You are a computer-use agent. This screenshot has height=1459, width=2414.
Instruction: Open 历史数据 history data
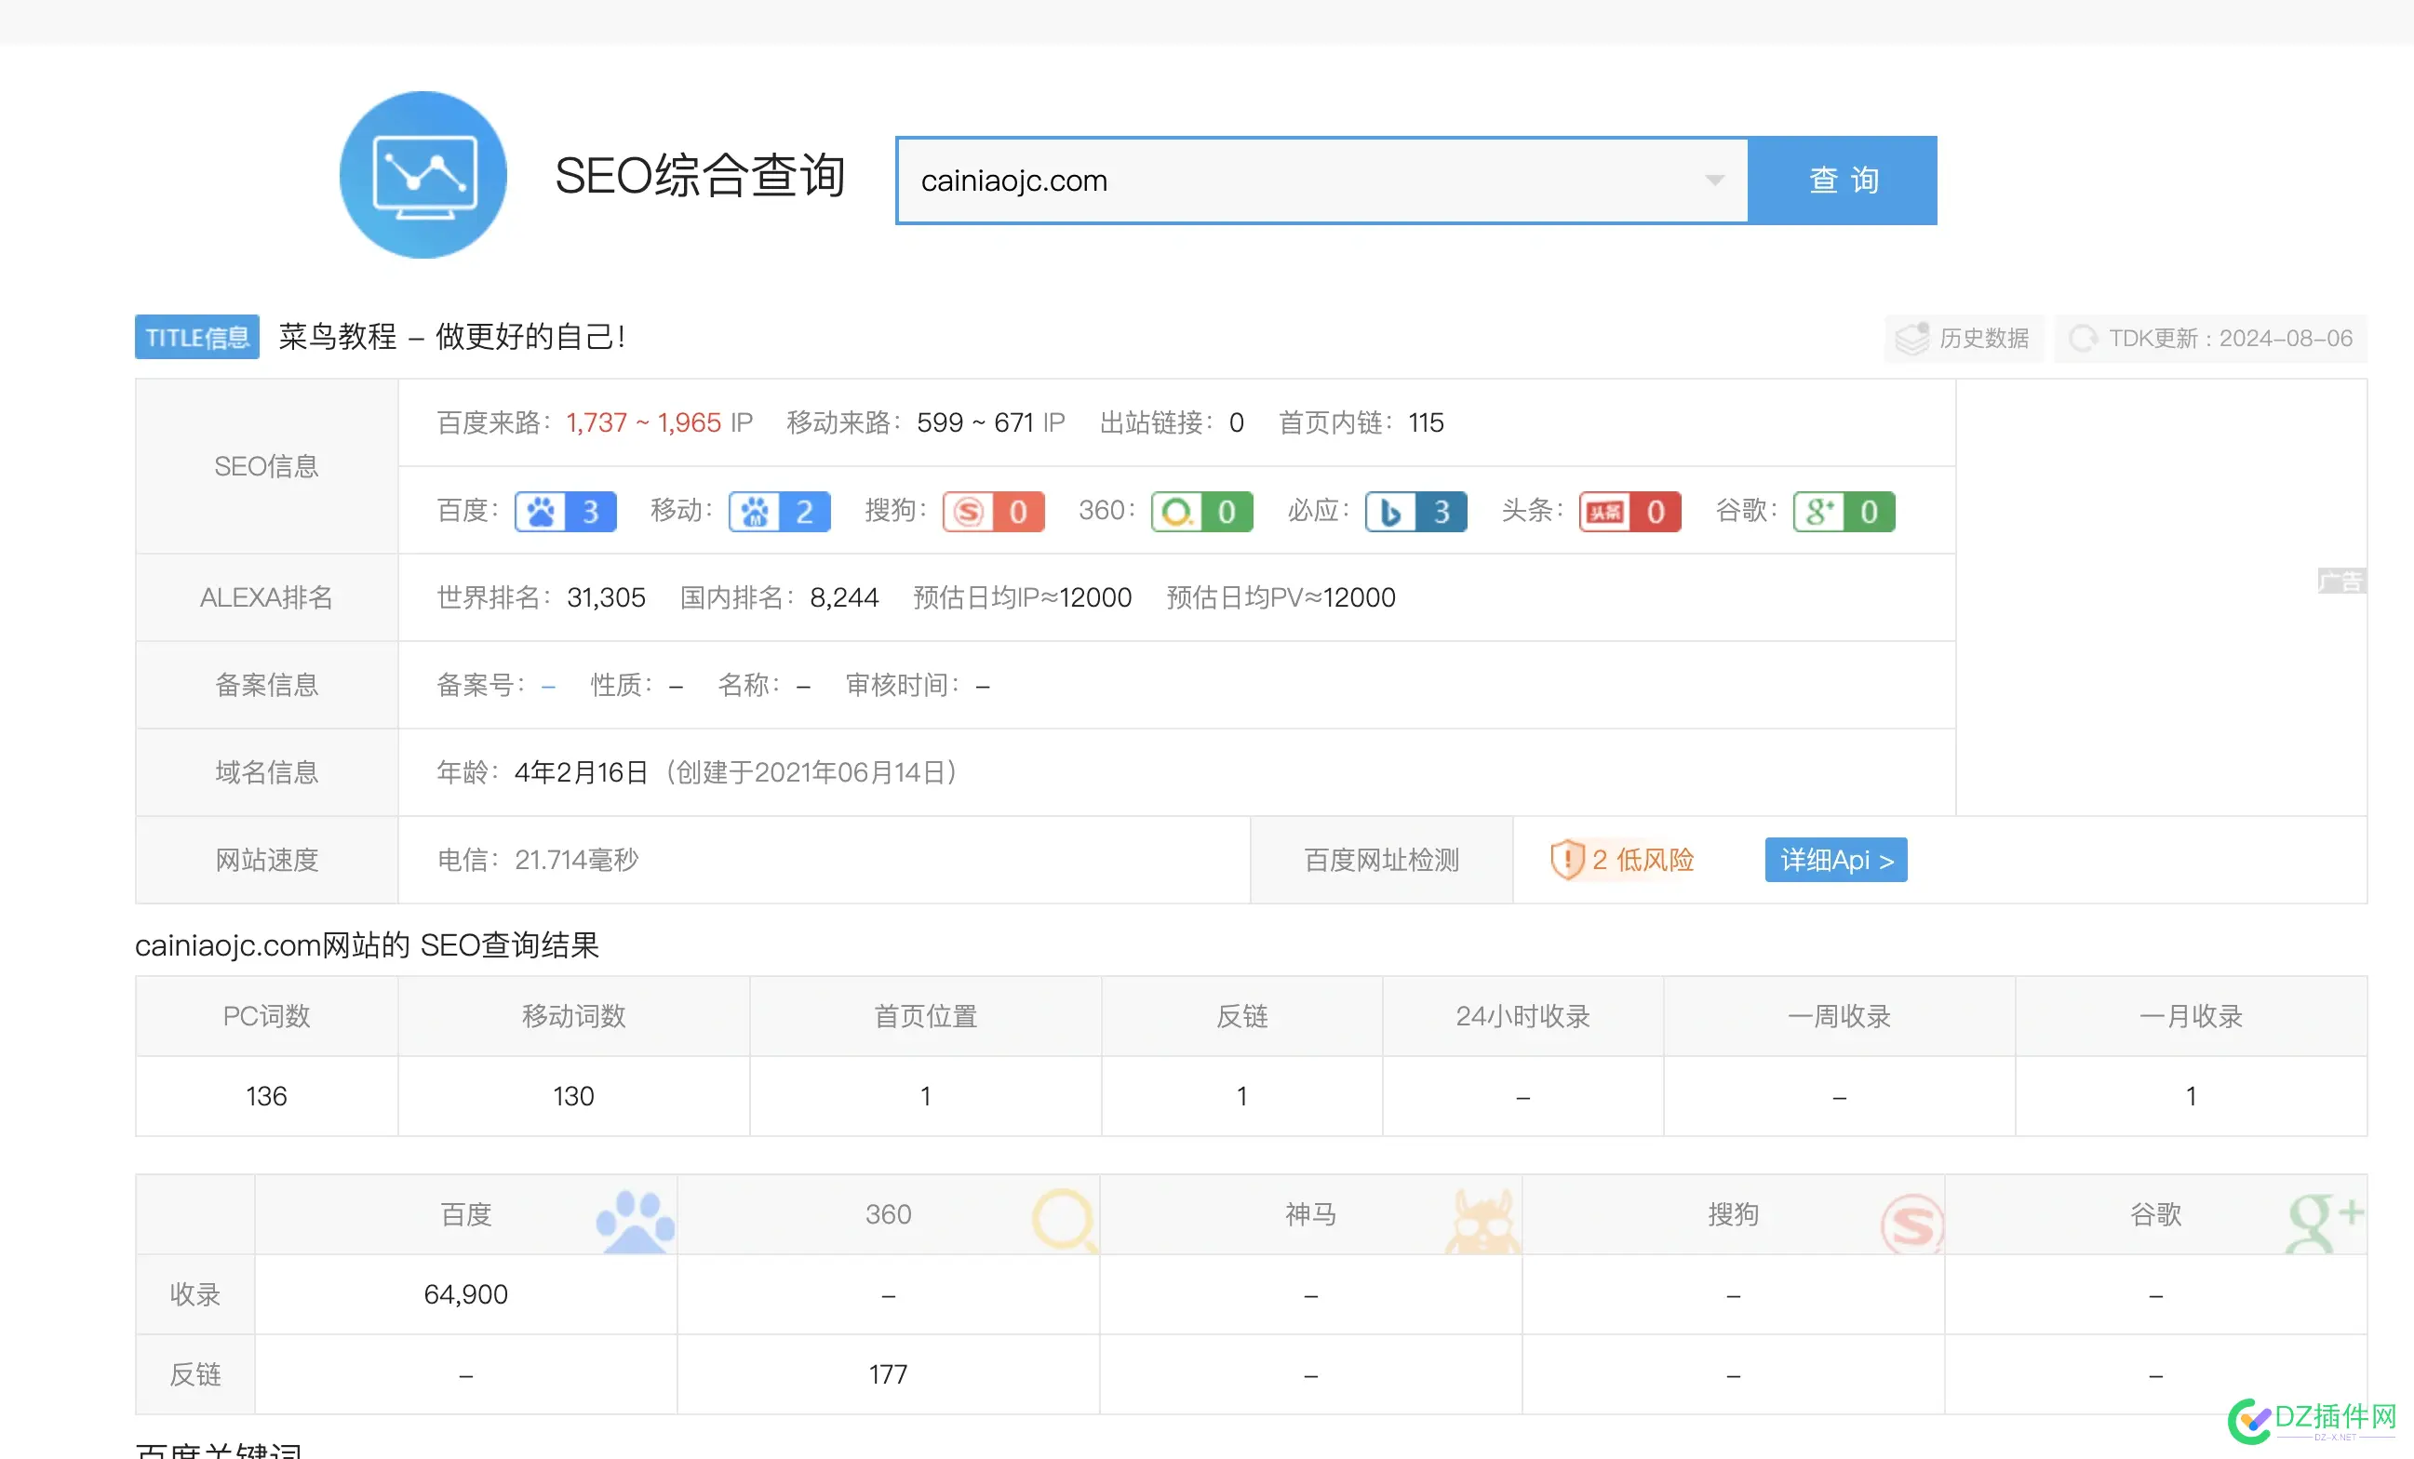pos(1964,338)
